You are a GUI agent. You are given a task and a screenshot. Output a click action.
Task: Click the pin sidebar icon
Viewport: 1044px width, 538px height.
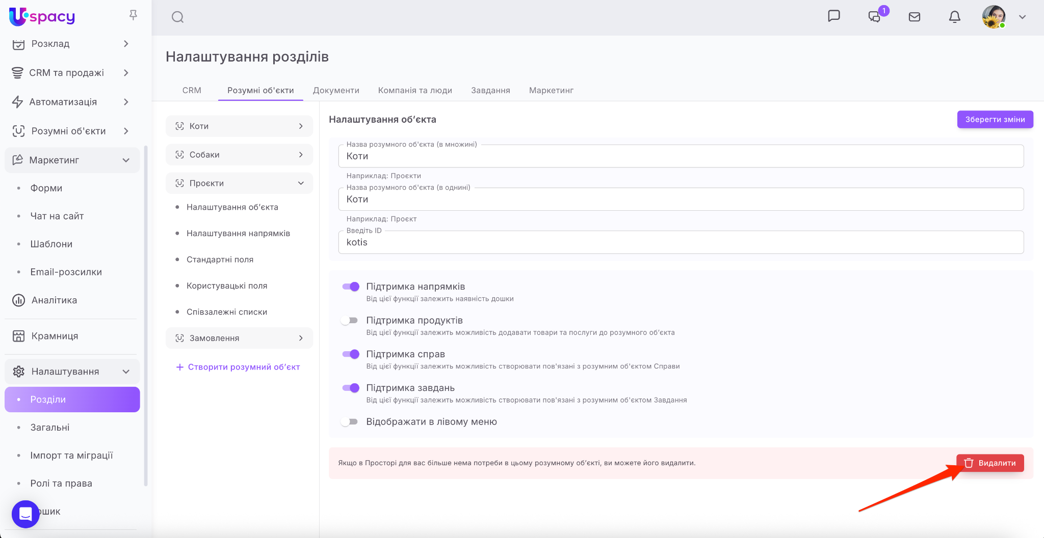pyautogui.click(x=133, y=15)
